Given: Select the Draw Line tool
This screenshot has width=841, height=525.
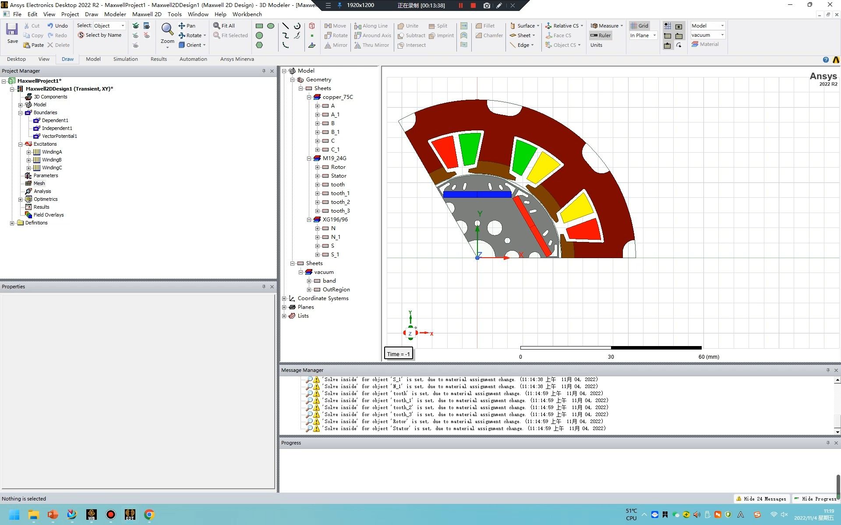Looking at the screenshot, I should [285, 26].
